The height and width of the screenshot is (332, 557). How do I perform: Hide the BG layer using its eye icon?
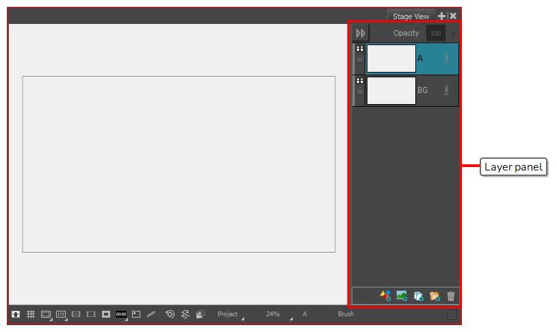(x=360, y=81)
